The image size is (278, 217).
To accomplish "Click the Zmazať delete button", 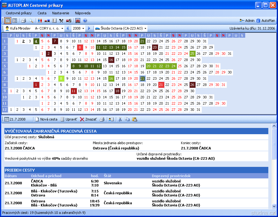I will [x=88, y=119].
